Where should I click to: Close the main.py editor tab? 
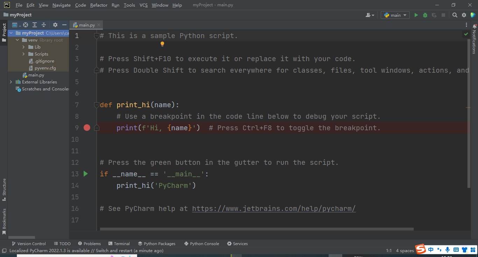pyautogui.click(x=99, y=25)
